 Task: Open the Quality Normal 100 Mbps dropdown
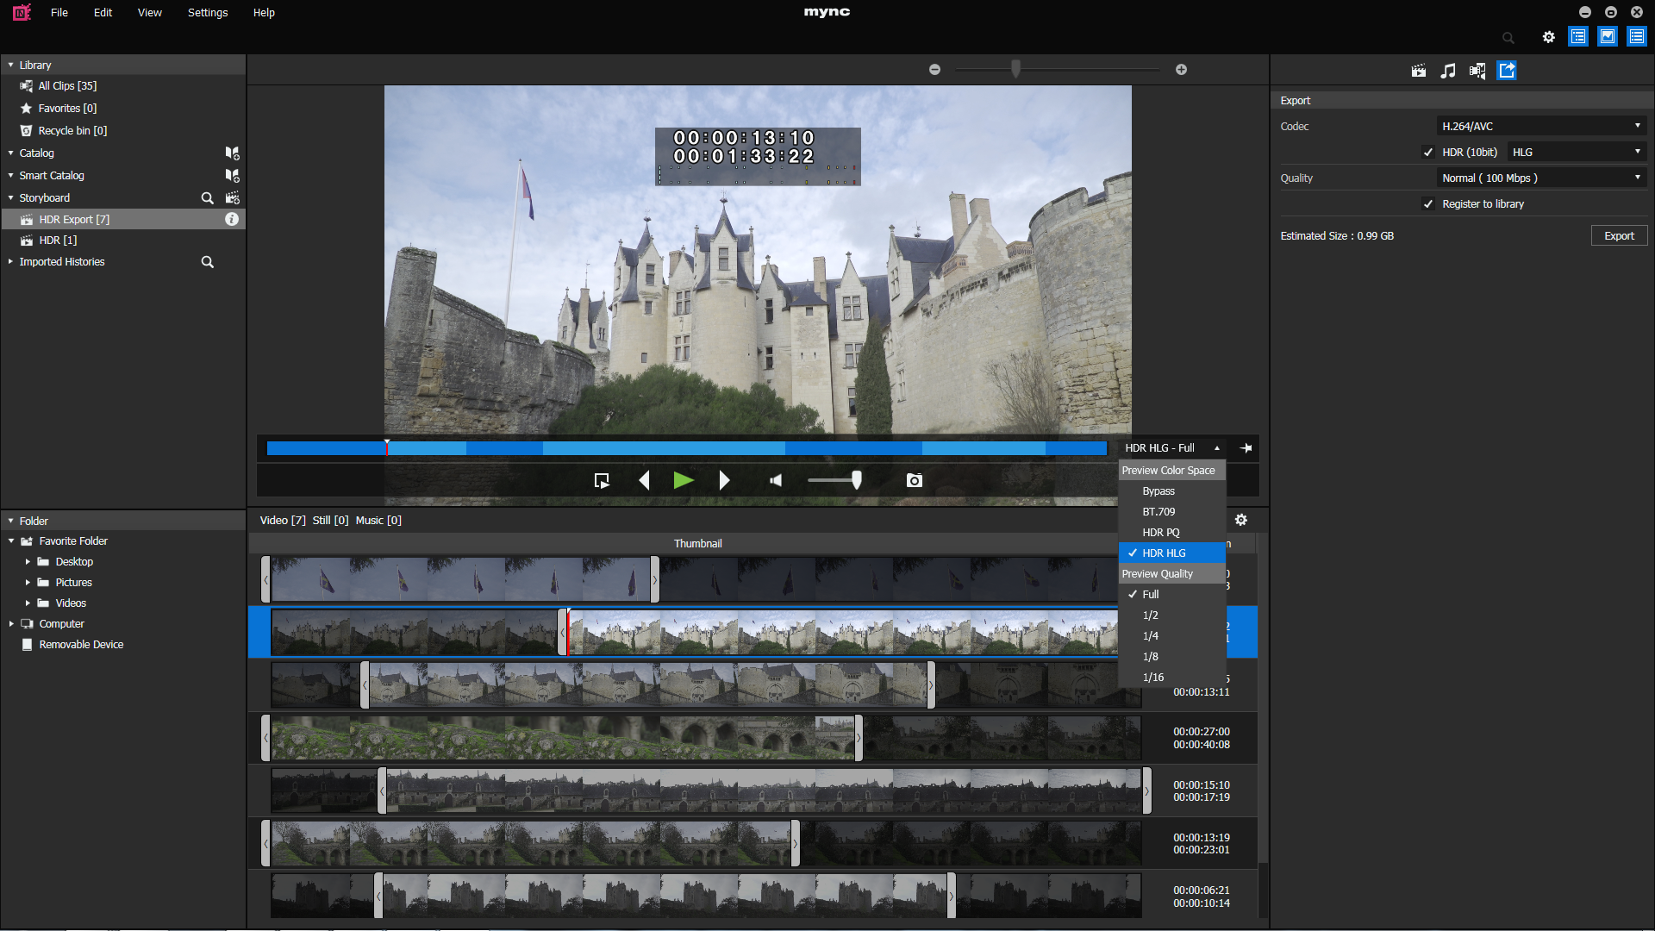coord(1540,178)
